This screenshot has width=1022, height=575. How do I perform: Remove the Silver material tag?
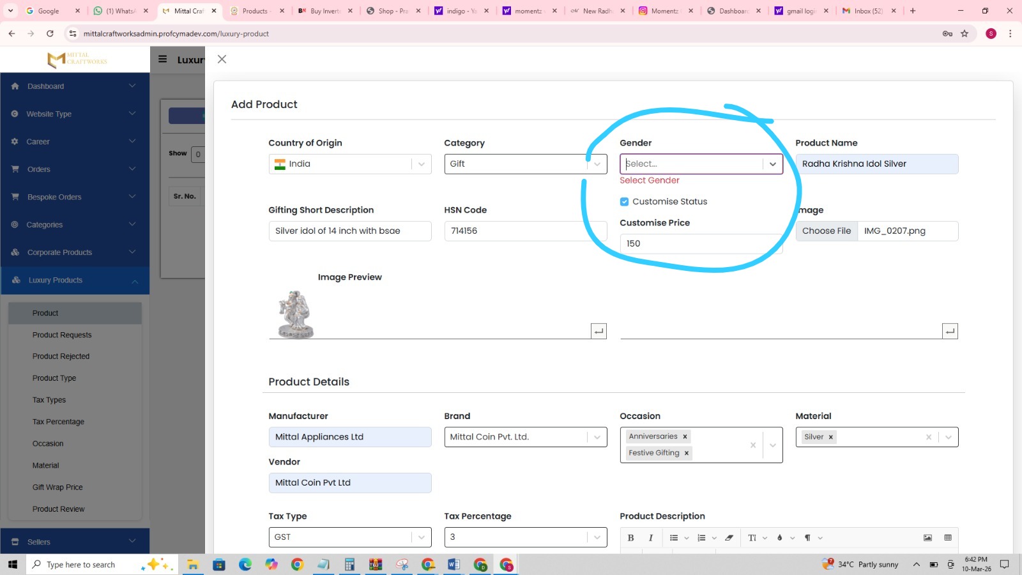tap(830, 437)
